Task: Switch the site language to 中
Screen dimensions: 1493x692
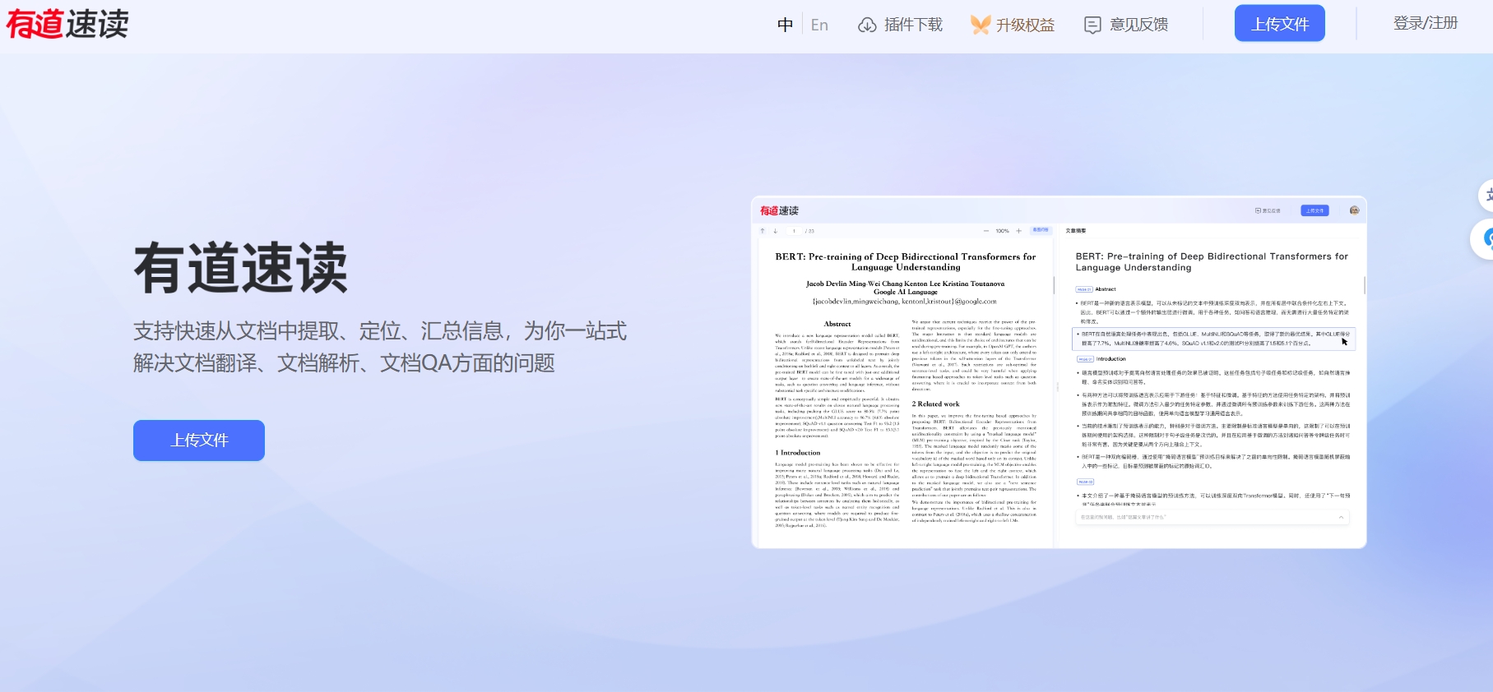Action: click(x=786, y=25)
